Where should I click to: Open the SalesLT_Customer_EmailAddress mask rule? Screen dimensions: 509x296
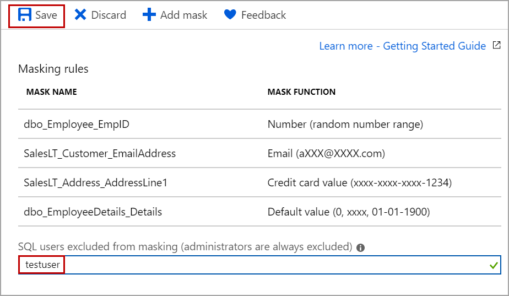tap(100, 153)
